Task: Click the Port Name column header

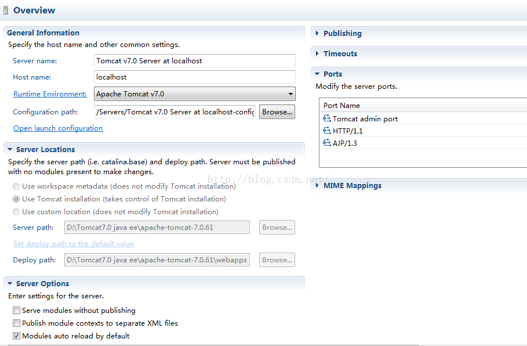Action: click(341, 105)
